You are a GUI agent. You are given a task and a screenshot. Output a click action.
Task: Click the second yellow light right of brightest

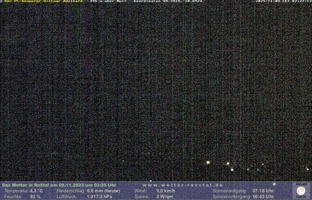click(228, 163)
